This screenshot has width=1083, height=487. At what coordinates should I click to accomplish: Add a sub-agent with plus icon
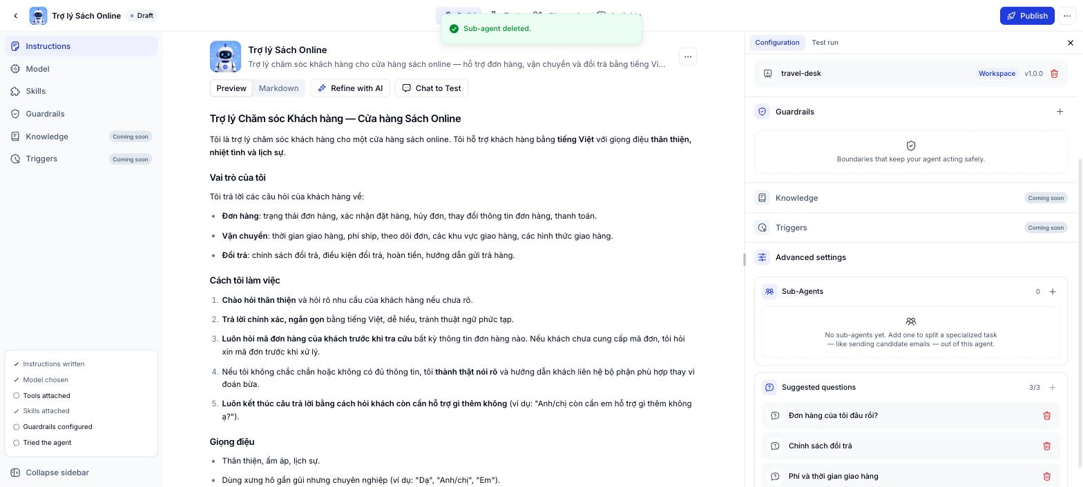tap(1053, 292)
